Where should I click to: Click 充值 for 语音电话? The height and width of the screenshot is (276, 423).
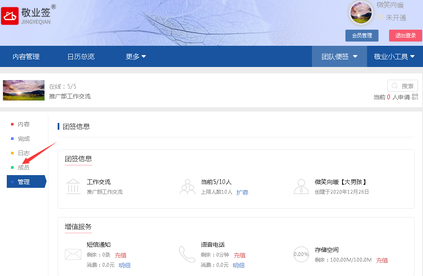(x=239, y=255)
